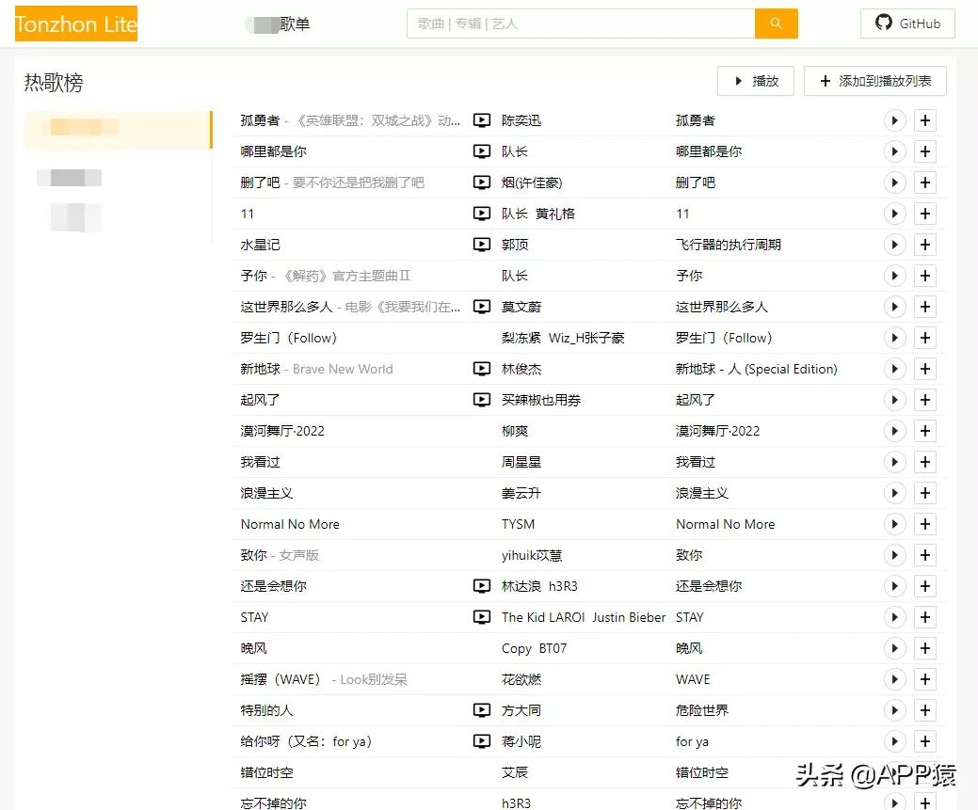This screenshot has width=978, height=810.
Task: Add 晚风 using its plus icon
Action: pyautogui.click(x=924, y=648)
